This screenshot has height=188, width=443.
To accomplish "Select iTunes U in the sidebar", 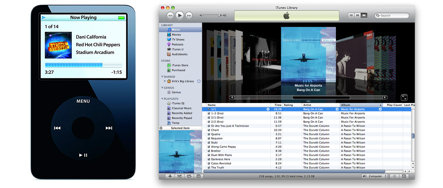I will [181, 49].
